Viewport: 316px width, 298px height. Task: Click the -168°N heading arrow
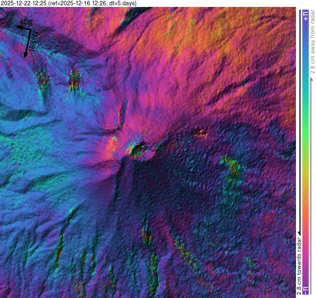click(27, 45)
